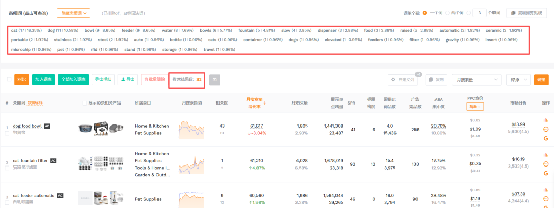Open the 月搜索量 sort field dropdown

click(476, 80)
